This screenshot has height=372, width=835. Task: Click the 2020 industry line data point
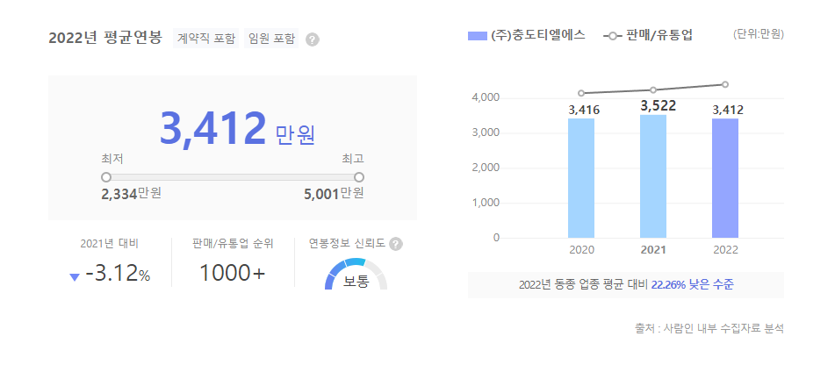(x=581, y=93)
